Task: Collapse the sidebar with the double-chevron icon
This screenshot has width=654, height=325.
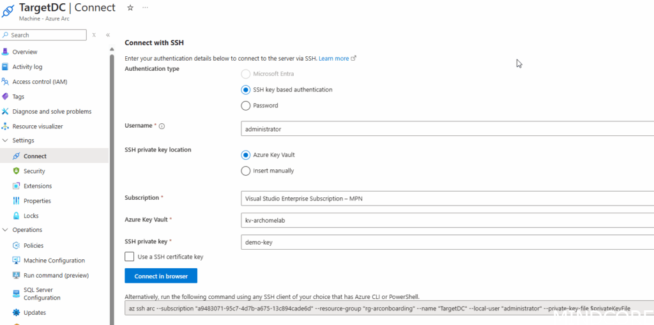Action: [108, 35]
